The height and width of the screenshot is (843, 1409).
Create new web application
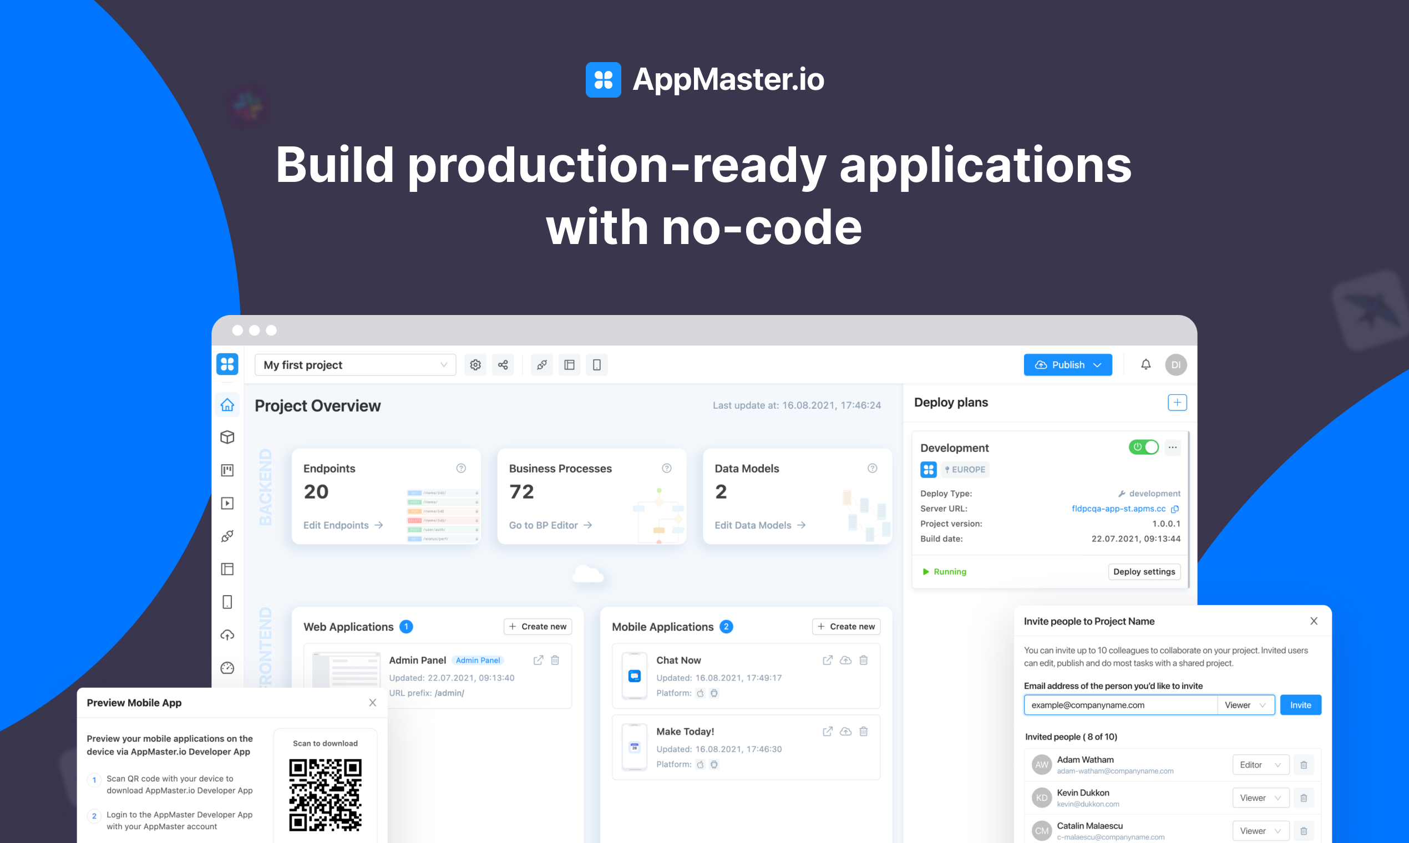point(538,626)
